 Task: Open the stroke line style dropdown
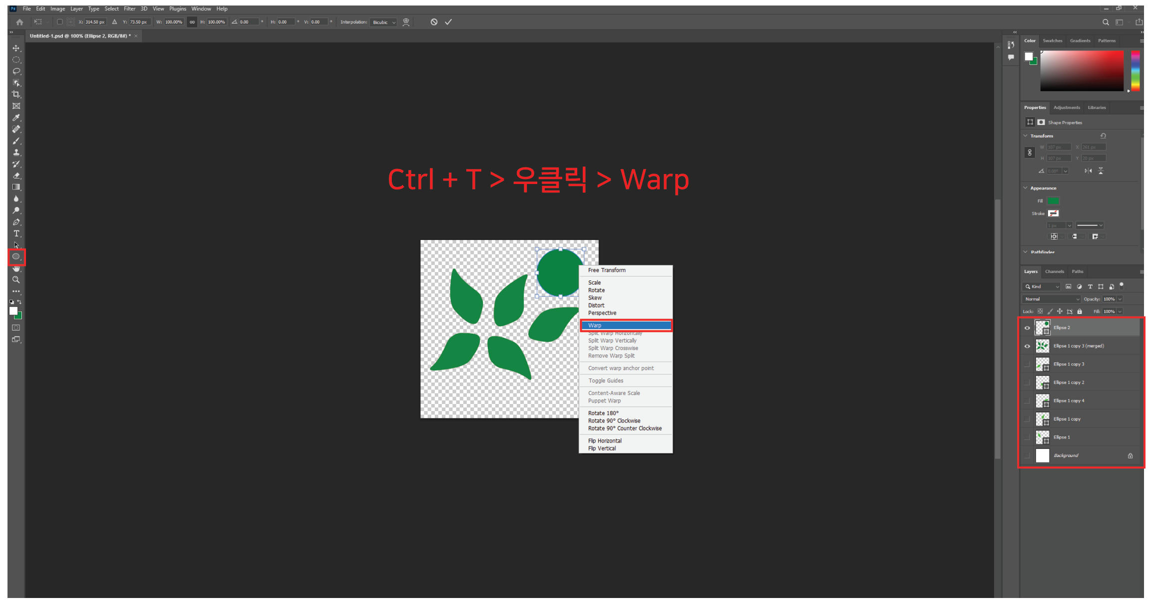1090,225
